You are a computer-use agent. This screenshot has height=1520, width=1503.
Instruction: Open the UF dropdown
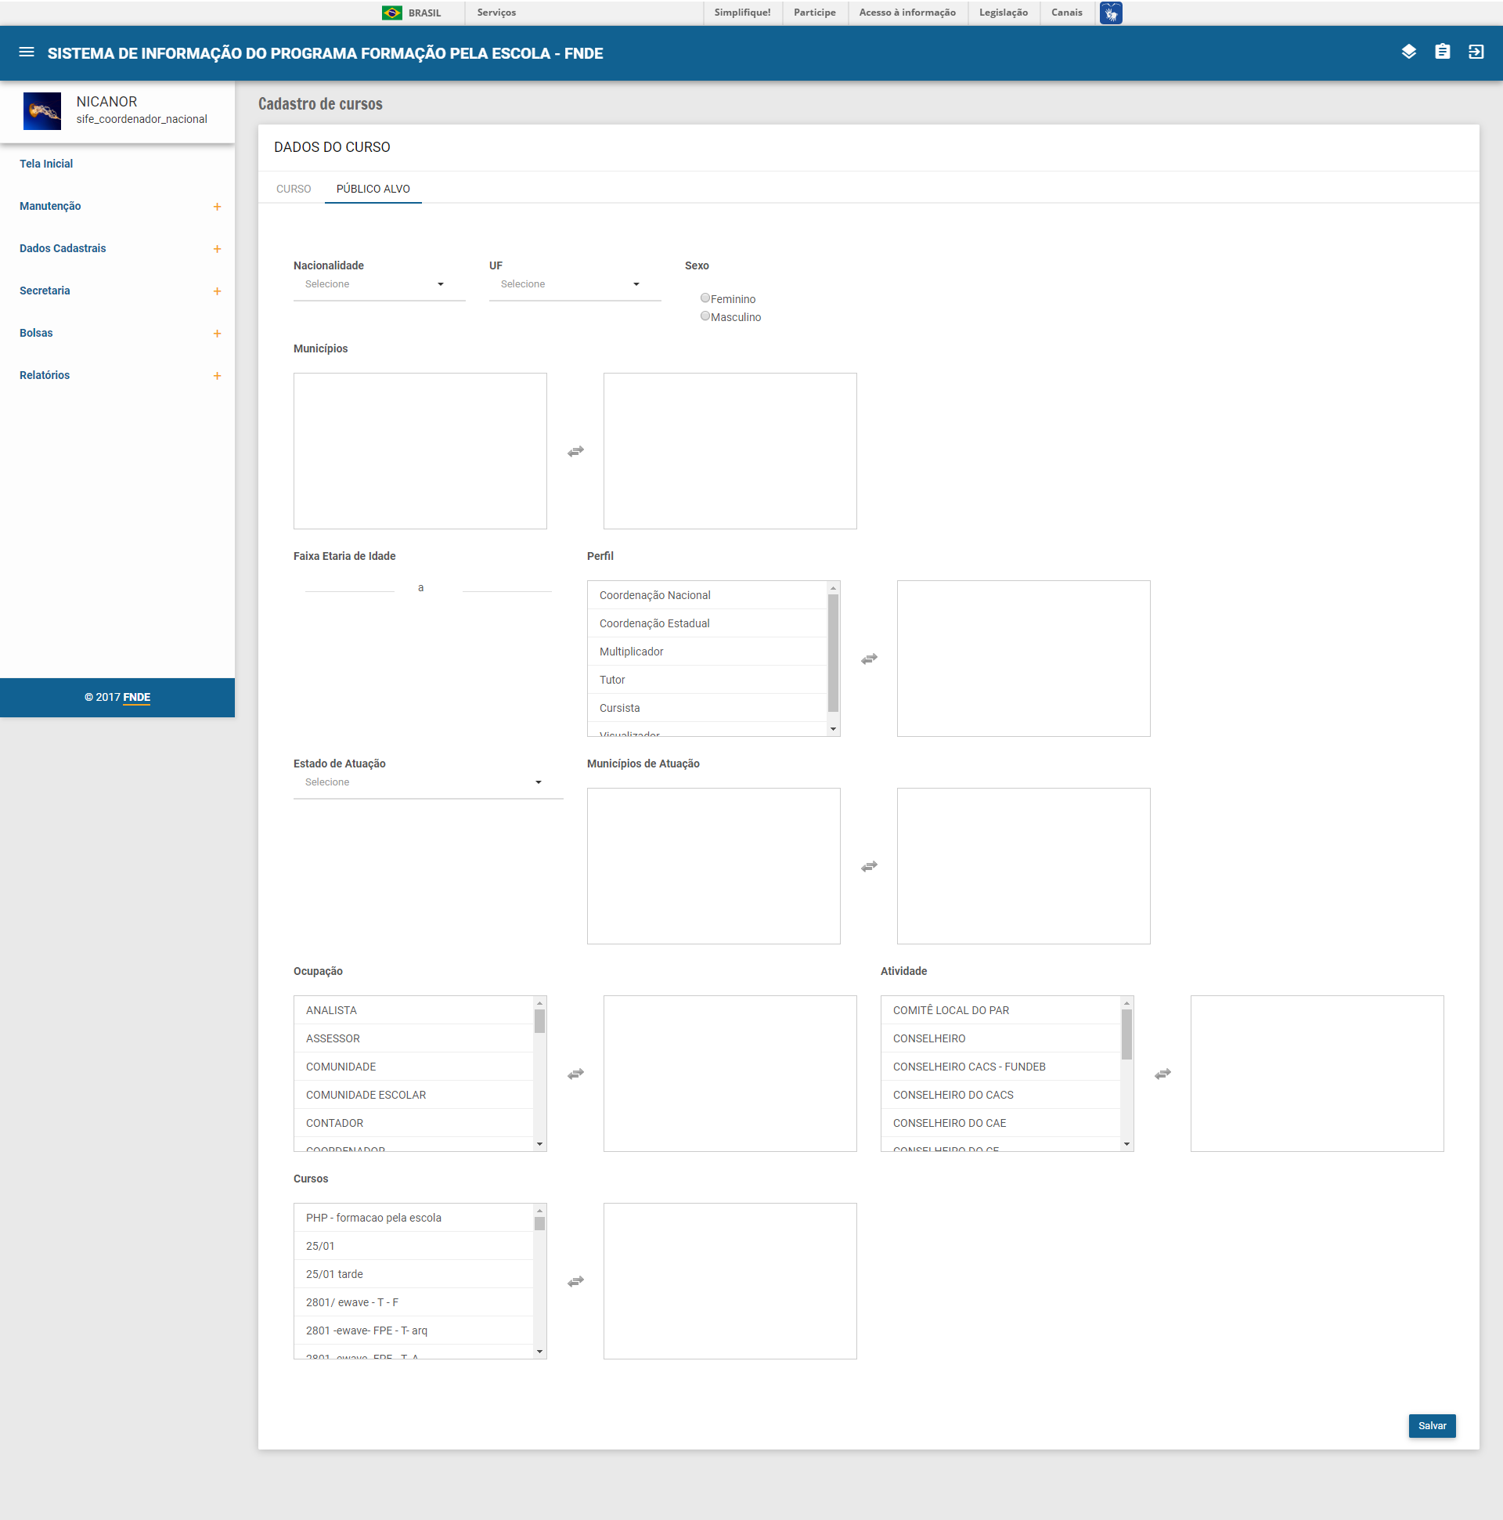(574, 284)
